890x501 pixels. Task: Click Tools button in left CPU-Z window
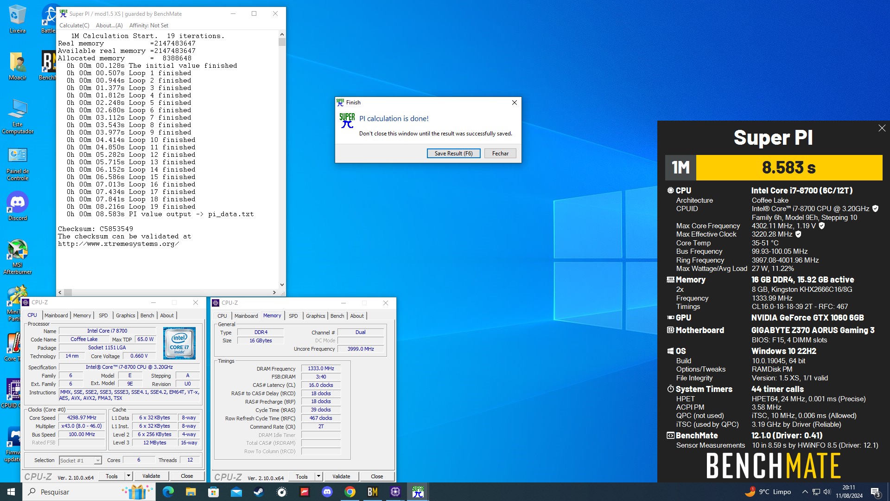112,476
